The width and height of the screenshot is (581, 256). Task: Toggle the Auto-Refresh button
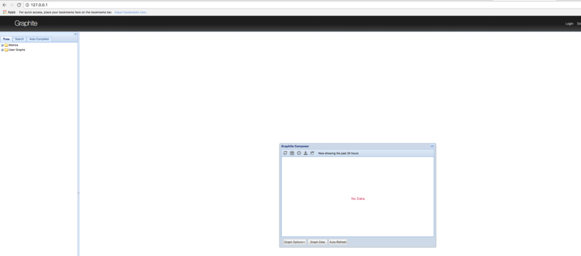point(338,242)
